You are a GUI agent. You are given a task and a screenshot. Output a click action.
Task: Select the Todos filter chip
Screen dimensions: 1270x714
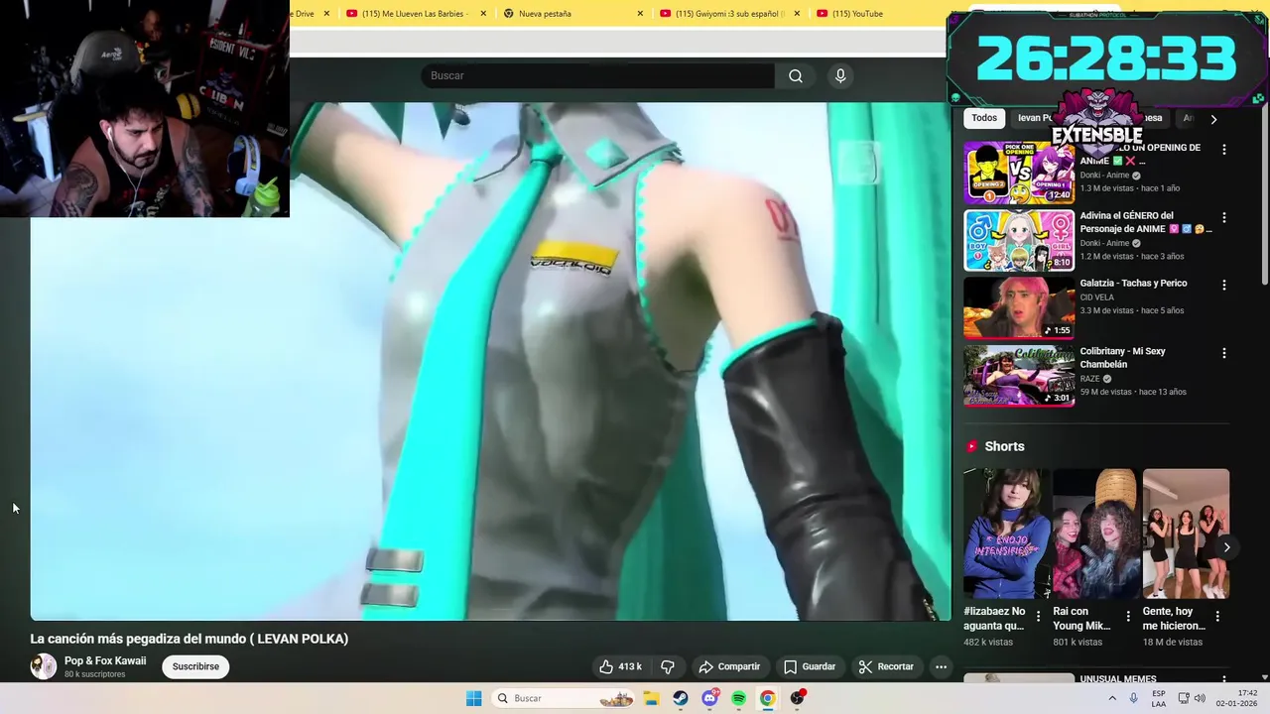984,118
